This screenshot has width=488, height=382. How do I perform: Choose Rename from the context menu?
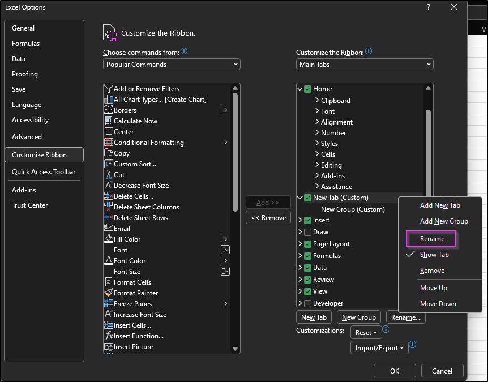pyautogui.click(x=432, y=239)
